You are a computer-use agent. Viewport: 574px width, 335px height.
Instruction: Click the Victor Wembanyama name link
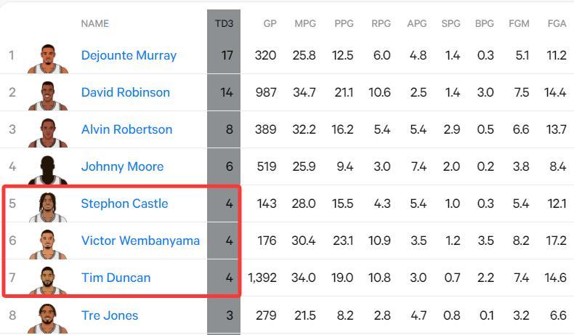pyautogui.click(x=140, y=241)
